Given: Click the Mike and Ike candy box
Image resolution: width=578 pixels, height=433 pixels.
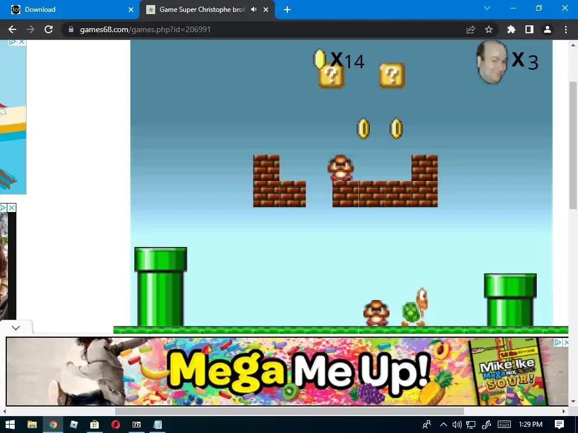Looking at the screenshot, I should coord(508,372).
